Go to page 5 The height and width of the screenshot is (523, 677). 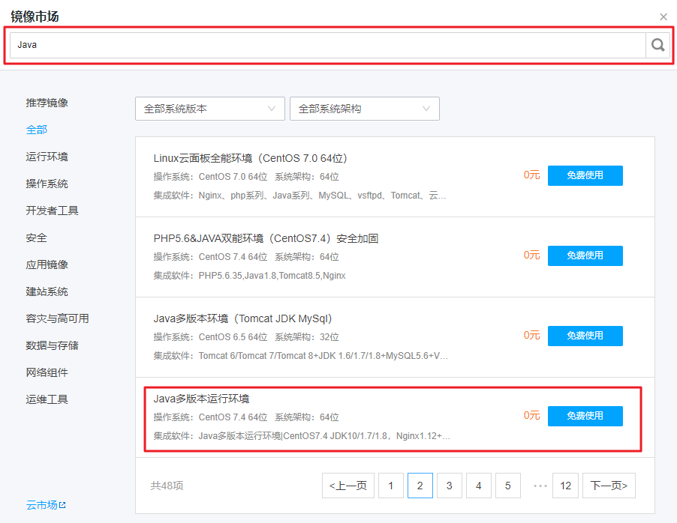pyautogui.click(x=508, y=486)
